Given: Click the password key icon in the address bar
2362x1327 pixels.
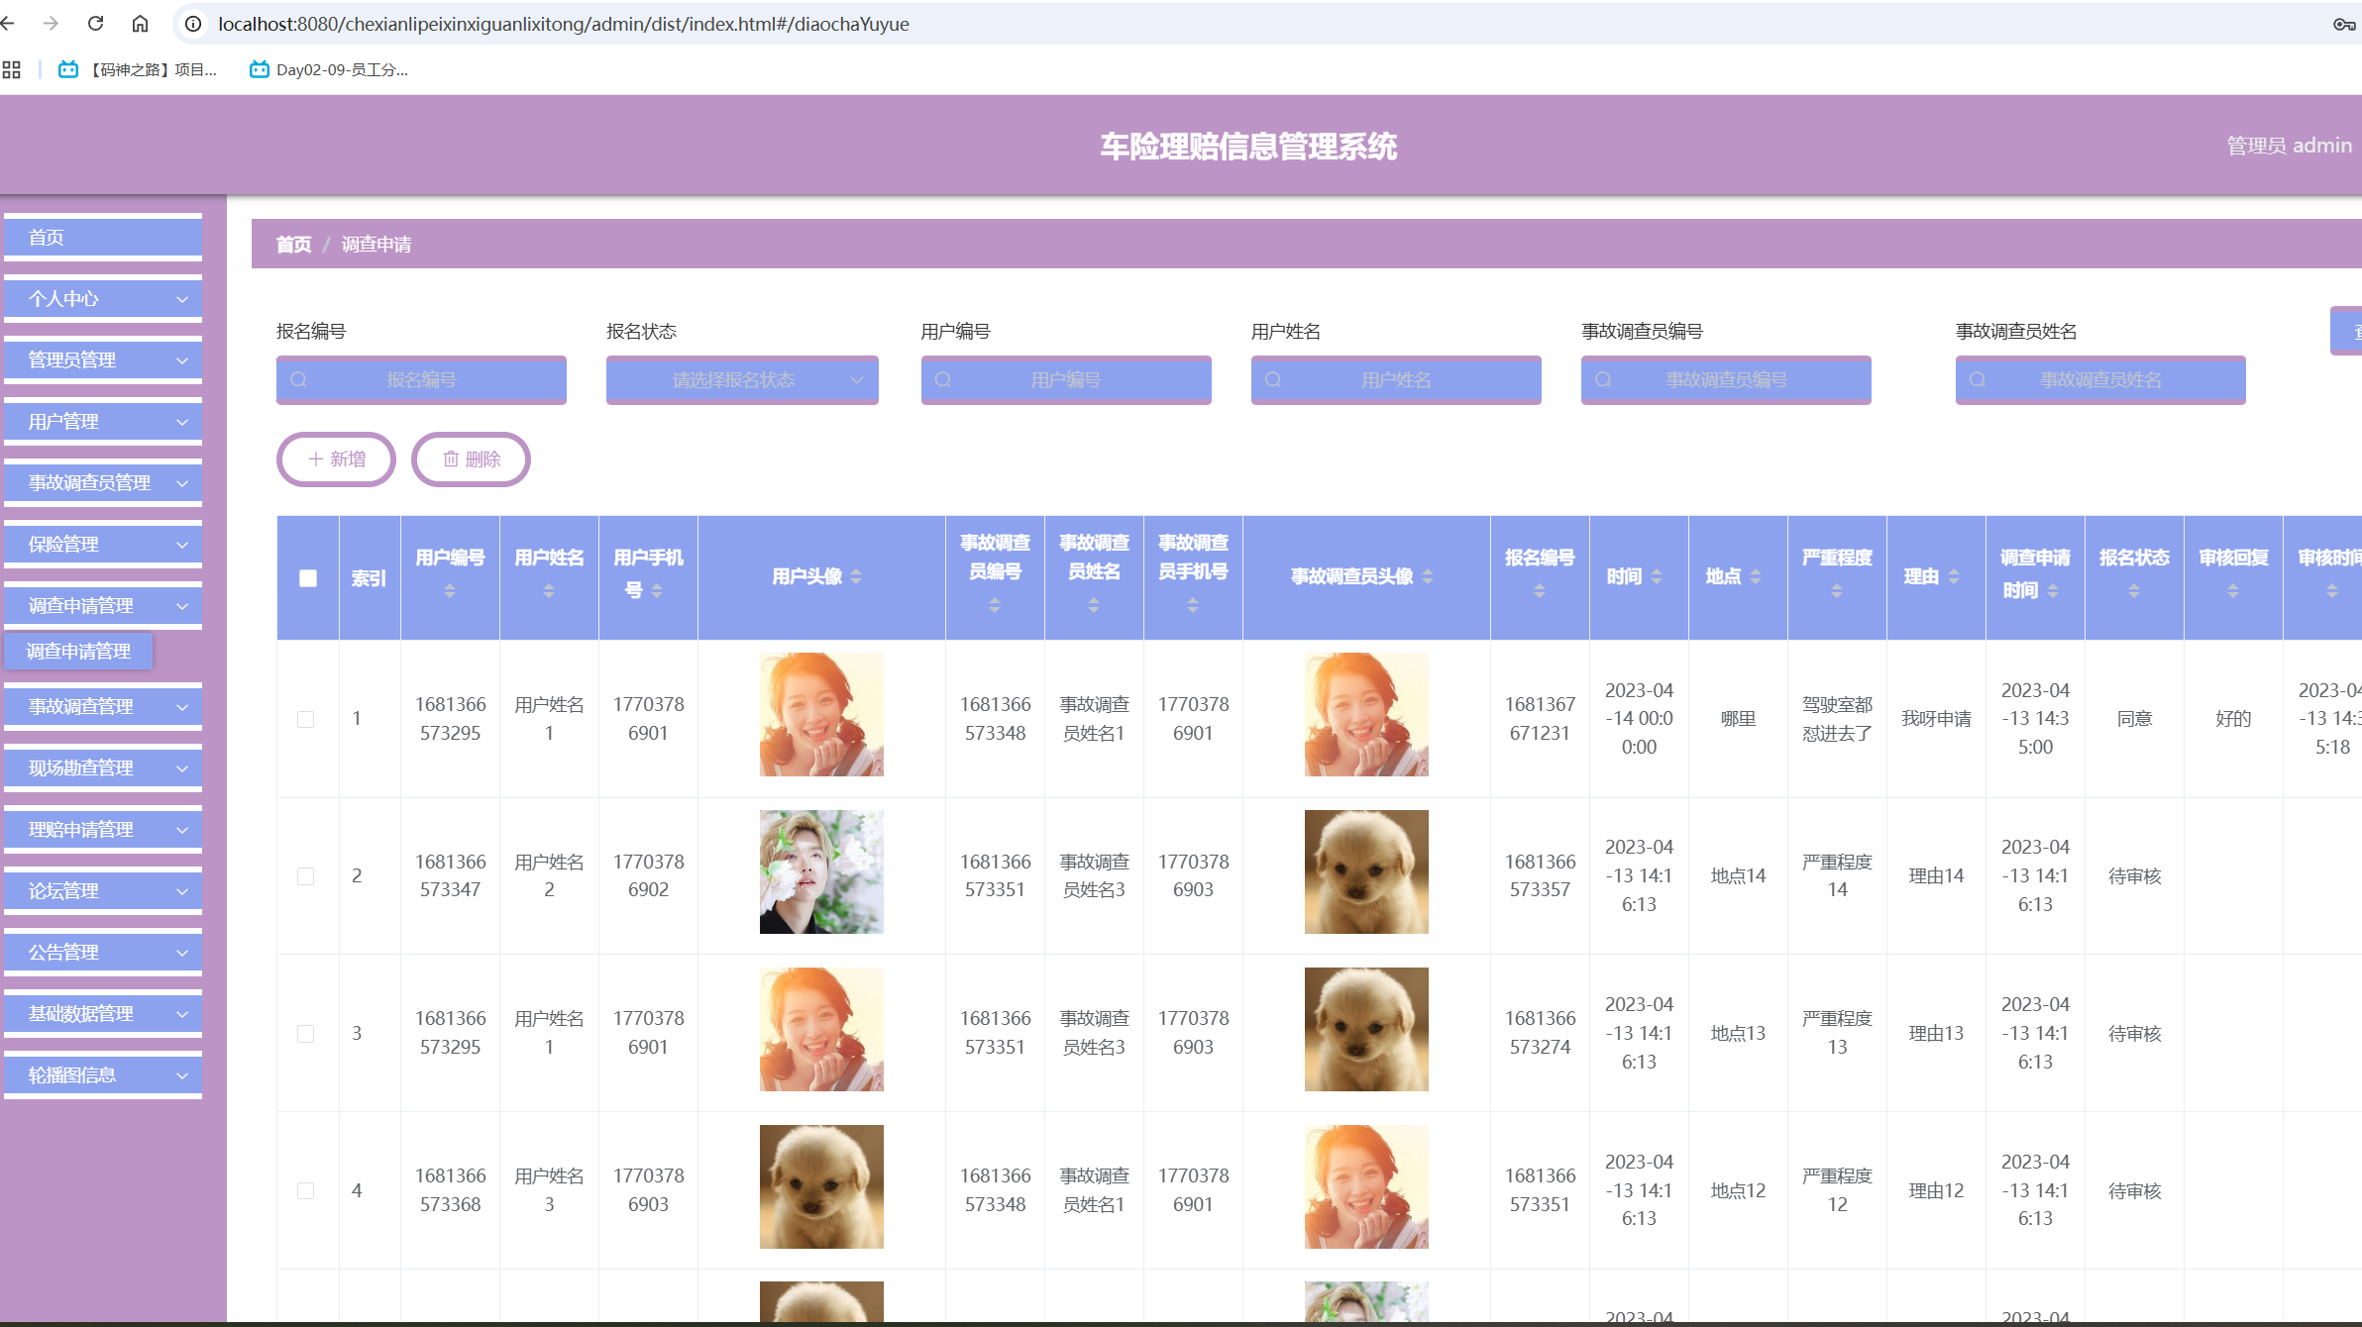Looking at the screenshot, I should click(x=2344, y=24).
